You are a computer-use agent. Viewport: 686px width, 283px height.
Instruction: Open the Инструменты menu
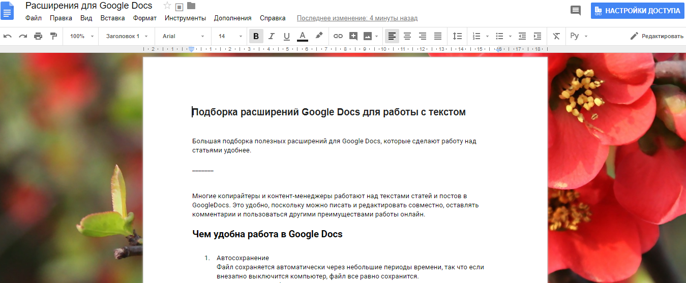[x=185, y=18]
